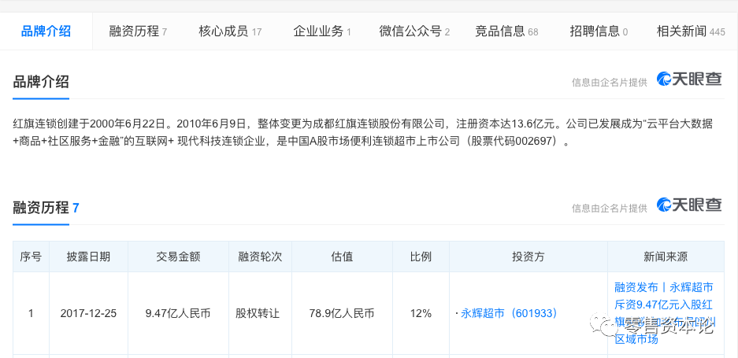Open the 融资历程 tab

coord(138,31)
